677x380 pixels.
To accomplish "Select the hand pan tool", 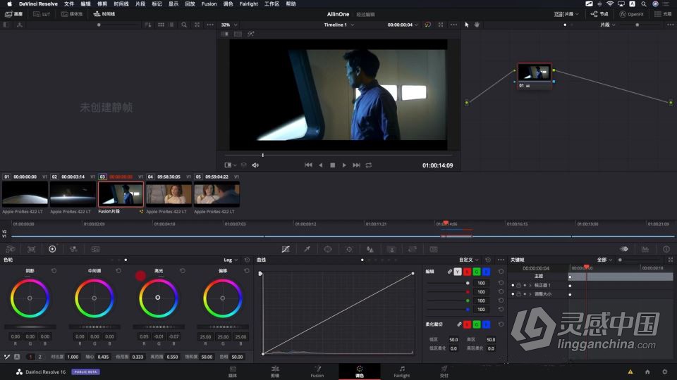I will click(477, 25).
